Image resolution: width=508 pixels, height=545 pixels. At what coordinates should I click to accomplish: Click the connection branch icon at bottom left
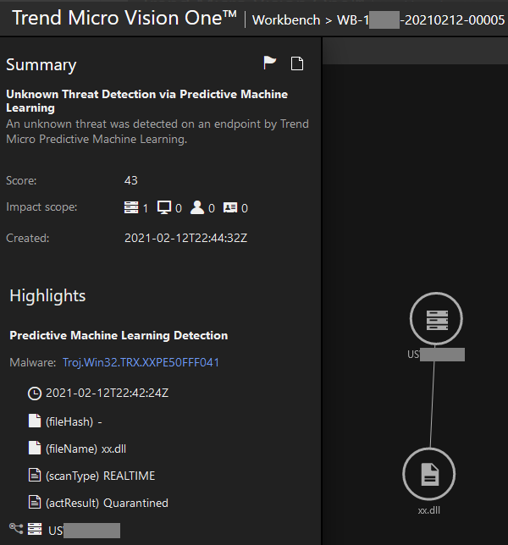pyautogui.click(x=14, y=530)
